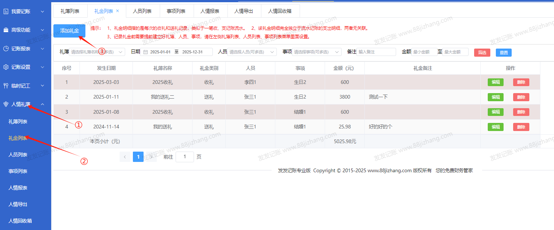Click the 记账报表 pie chart icon

(6, 49)
